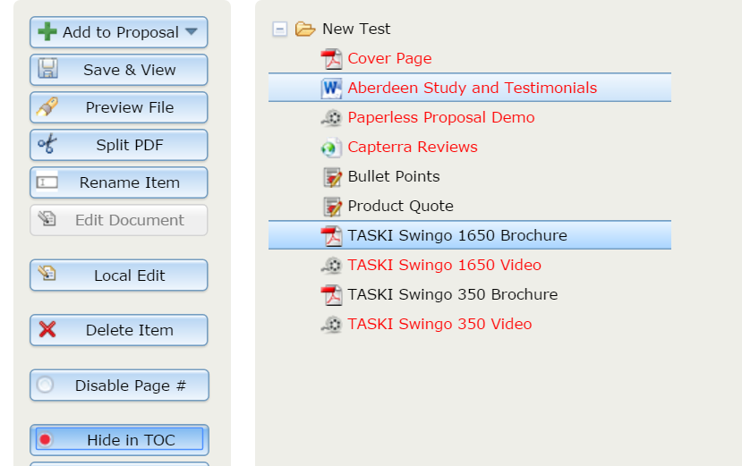Select the Product Quote item

tap(400, 206)
